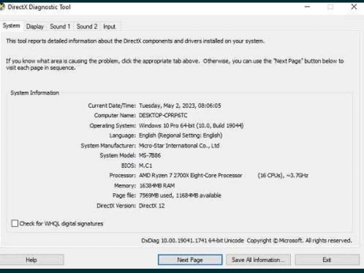Click the Windows 10 Pro operating system value
The image size is (364, 273).
point(191,126)
